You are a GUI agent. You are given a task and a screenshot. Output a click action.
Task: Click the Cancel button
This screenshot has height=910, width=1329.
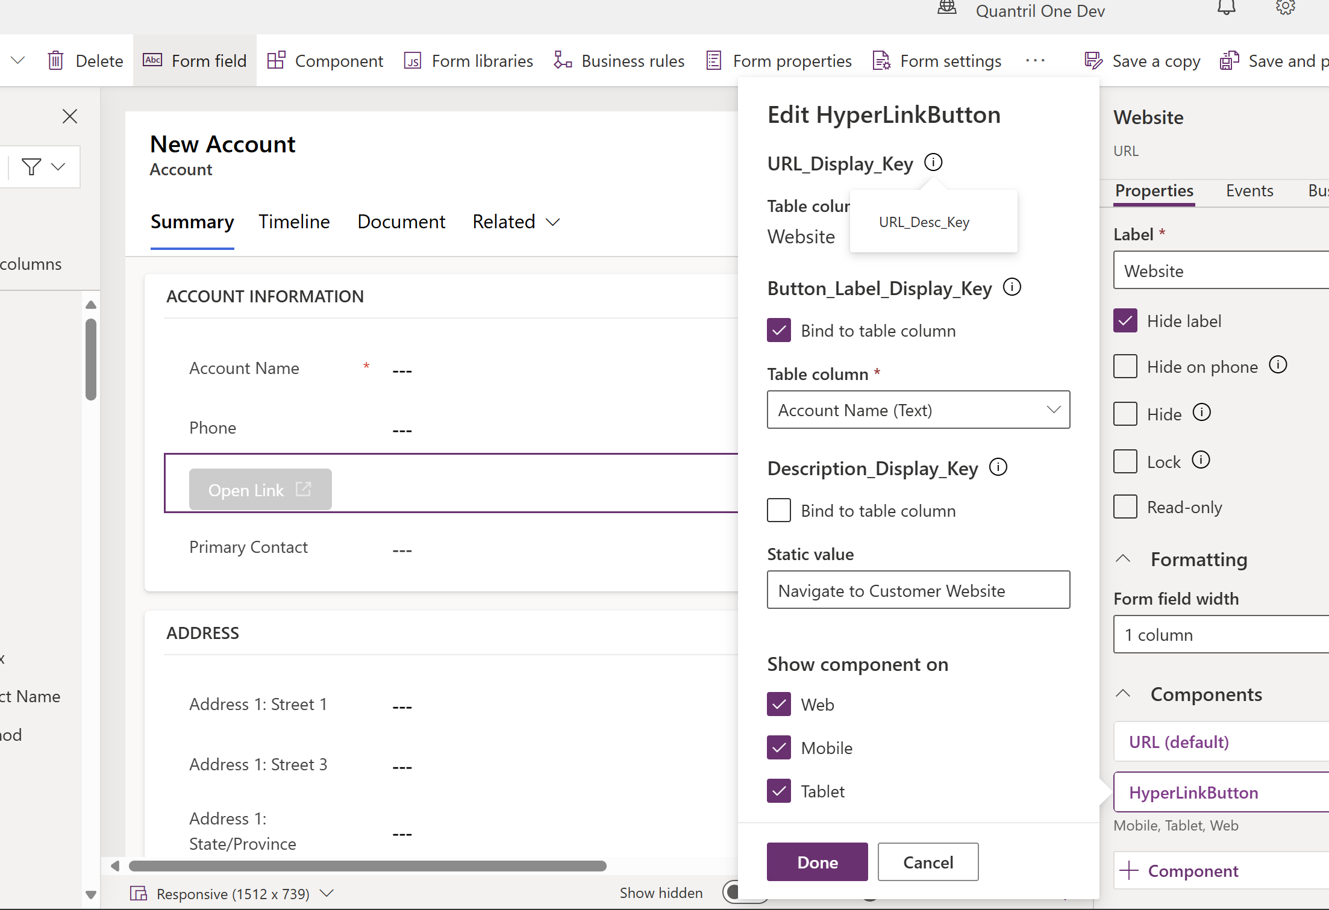pos(928,862)
